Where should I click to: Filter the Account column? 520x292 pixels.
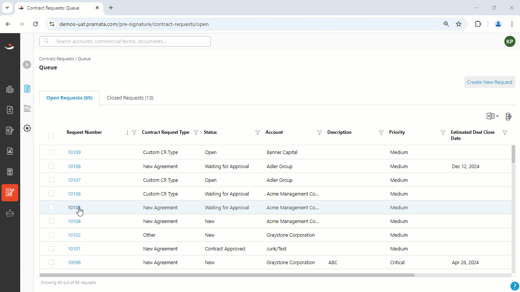319,133
